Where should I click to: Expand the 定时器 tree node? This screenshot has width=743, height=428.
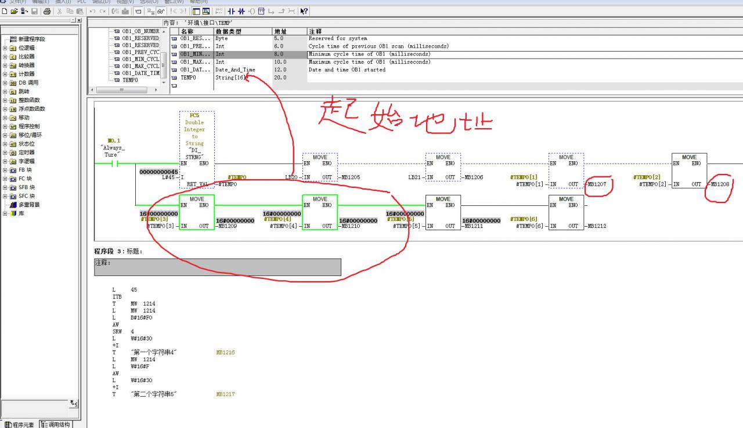(x=5, y=152)
